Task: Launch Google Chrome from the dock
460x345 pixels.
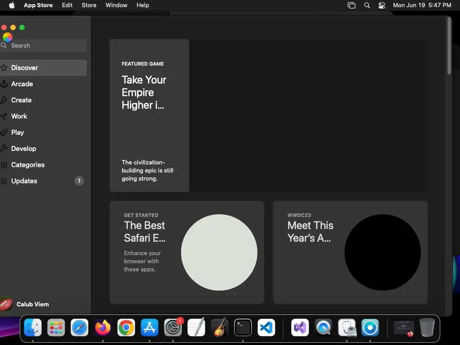Action: (x=126, y=327)
